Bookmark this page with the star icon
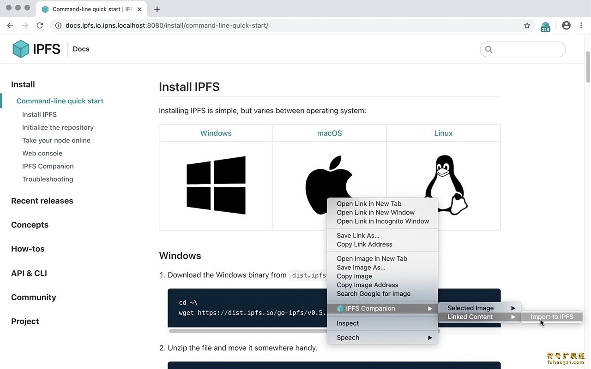591x369 pixels. point(527,25)
